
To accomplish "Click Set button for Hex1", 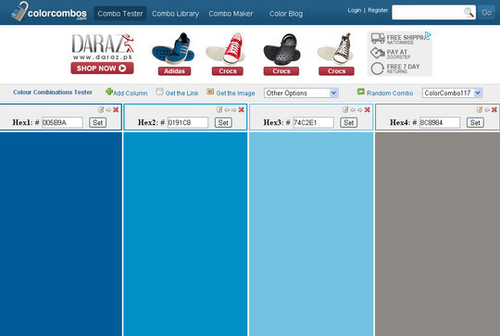I will (97, 122).
